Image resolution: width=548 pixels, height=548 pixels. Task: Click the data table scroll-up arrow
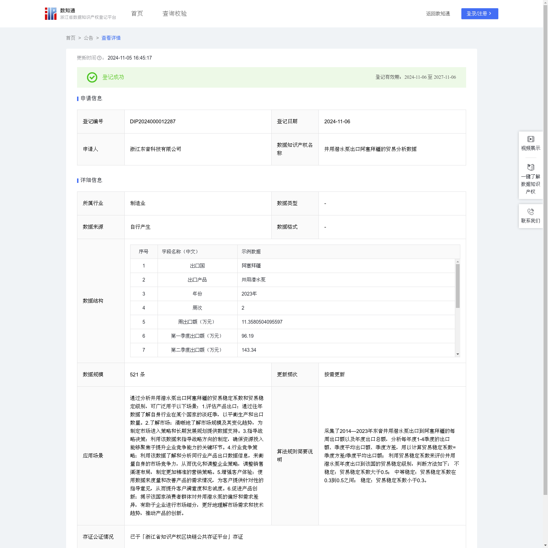[x=458, y=262]
